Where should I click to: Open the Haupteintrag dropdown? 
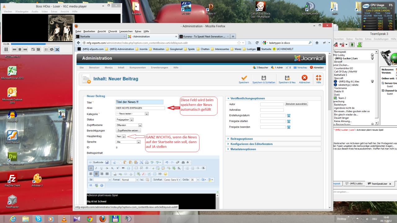point(123,136)
